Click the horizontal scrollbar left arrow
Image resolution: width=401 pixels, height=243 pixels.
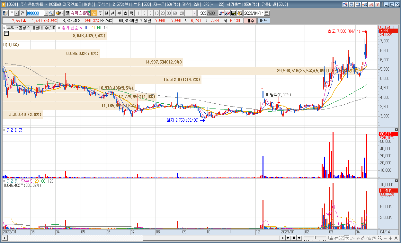tap(4, 238)
